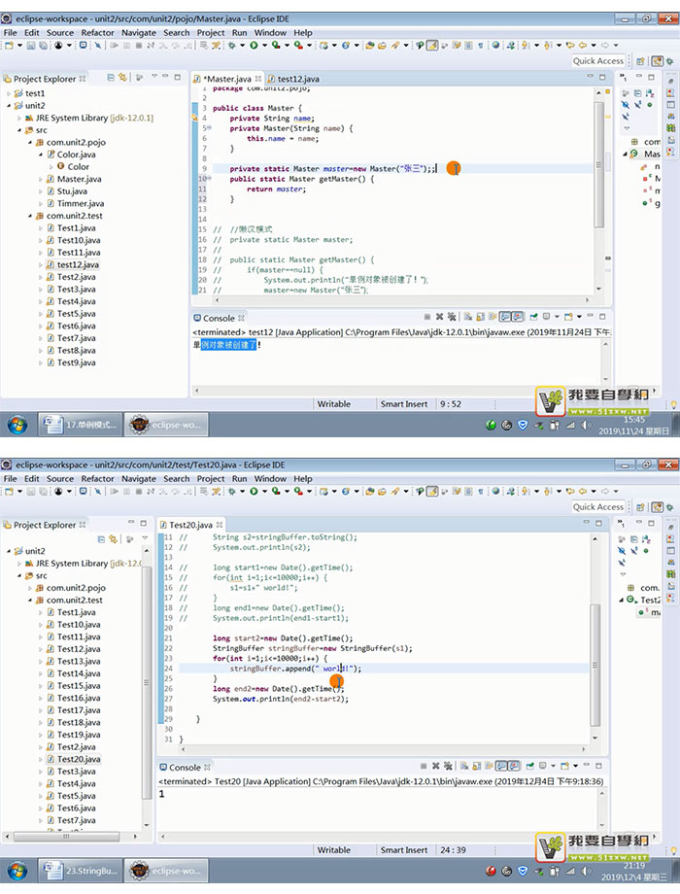
Task: Toggle Link with Editor in bottom Project Explorer
Action: pyautogui.click(x=114, y=538)
